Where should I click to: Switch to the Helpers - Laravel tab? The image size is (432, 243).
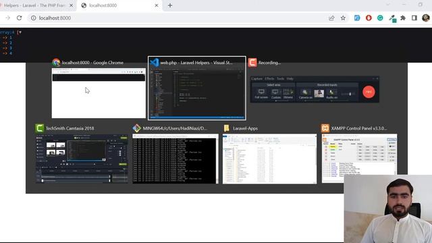click(34, 5)
